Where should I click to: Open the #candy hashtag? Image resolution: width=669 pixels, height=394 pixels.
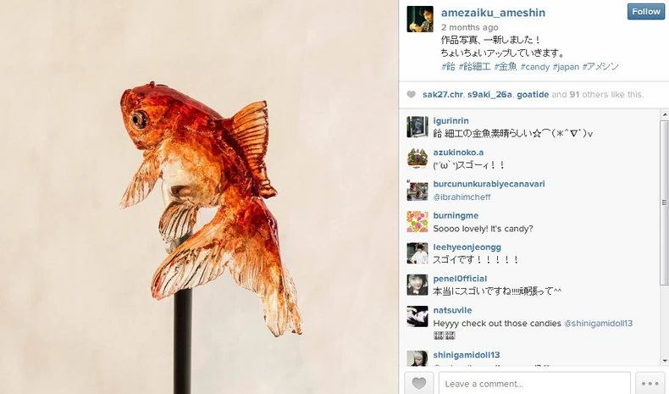coord(535,67)
